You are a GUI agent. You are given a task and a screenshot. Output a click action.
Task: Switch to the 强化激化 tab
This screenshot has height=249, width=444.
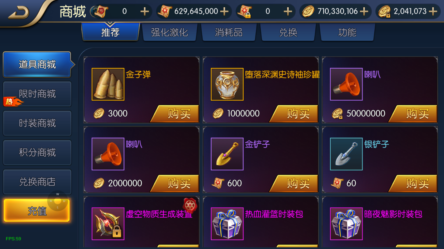coord(170,32)
